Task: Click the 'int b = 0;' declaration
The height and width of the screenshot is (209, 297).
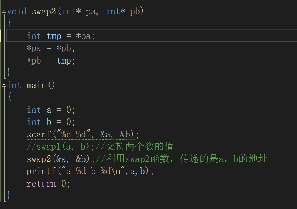Action: pos(51,122)
